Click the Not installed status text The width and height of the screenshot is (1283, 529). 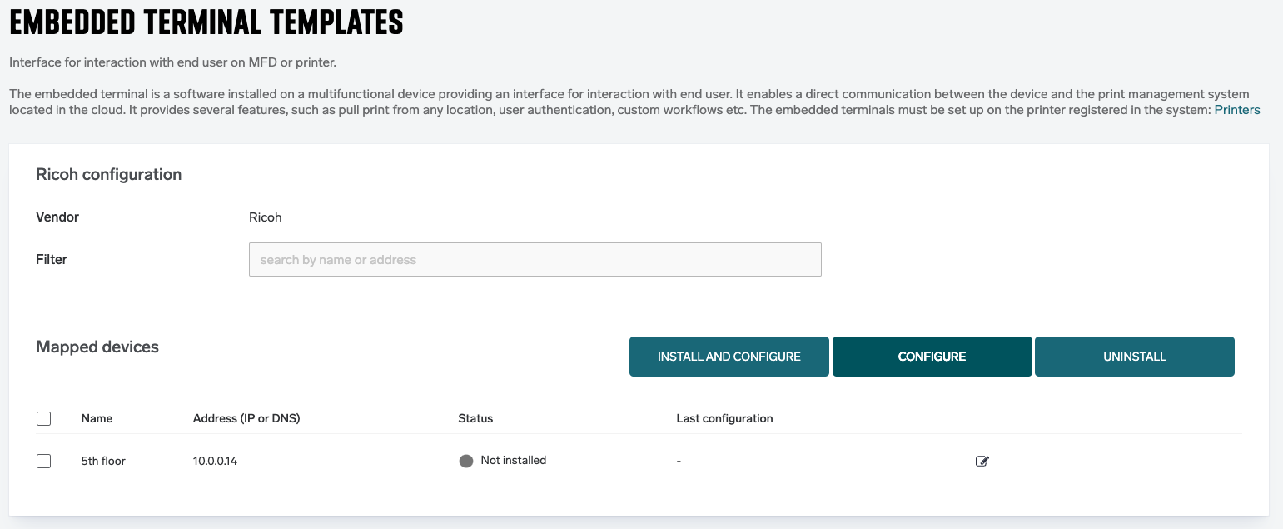point(514,460)
